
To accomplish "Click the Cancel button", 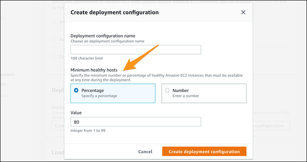I will (145, 152).
